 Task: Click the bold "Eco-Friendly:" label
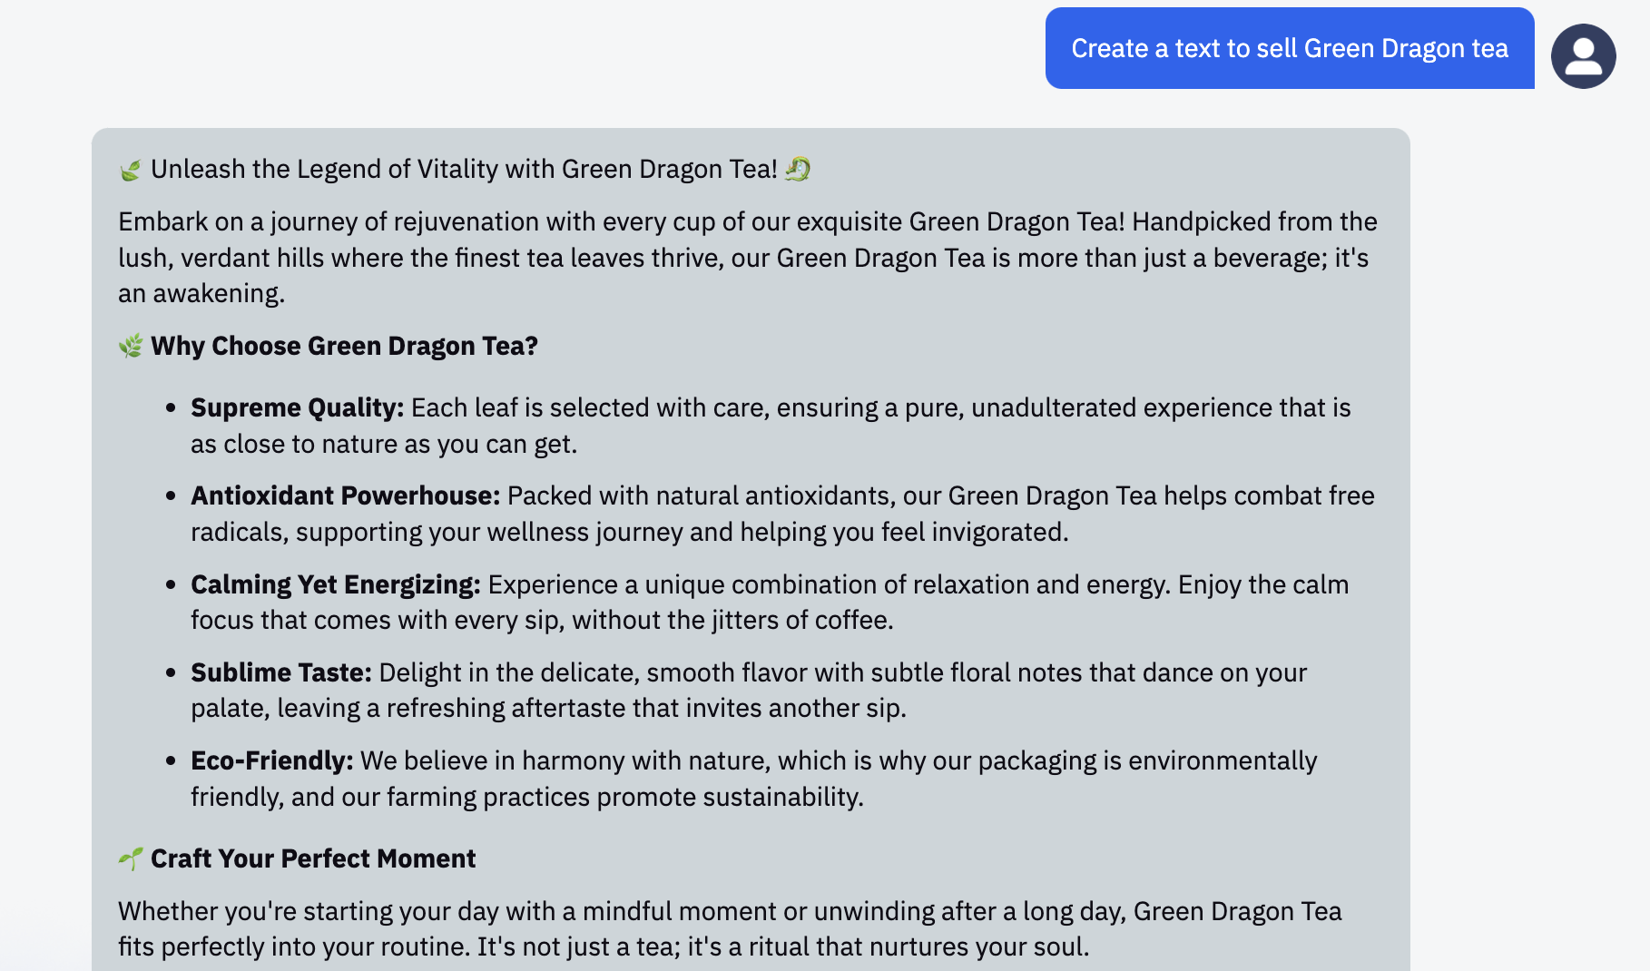point(271,761)
